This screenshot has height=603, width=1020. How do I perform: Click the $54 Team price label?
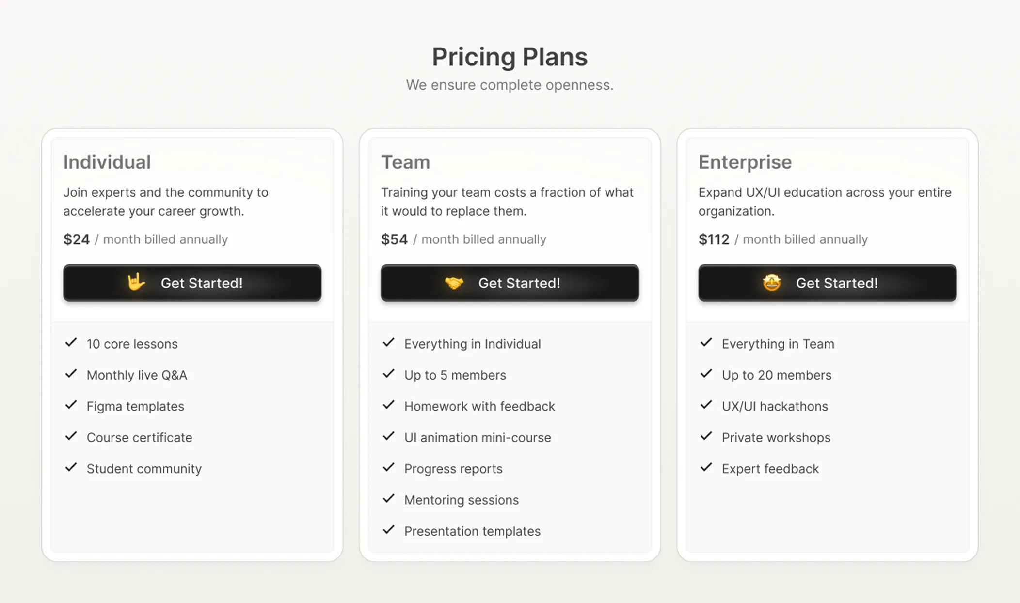[x=394, y=239]
